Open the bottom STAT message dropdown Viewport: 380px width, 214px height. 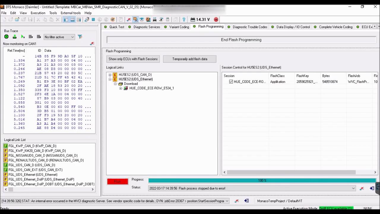[x=227, y=201]
